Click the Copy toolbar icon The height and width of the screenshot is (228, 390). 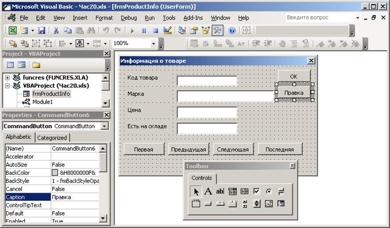(67, 30)
